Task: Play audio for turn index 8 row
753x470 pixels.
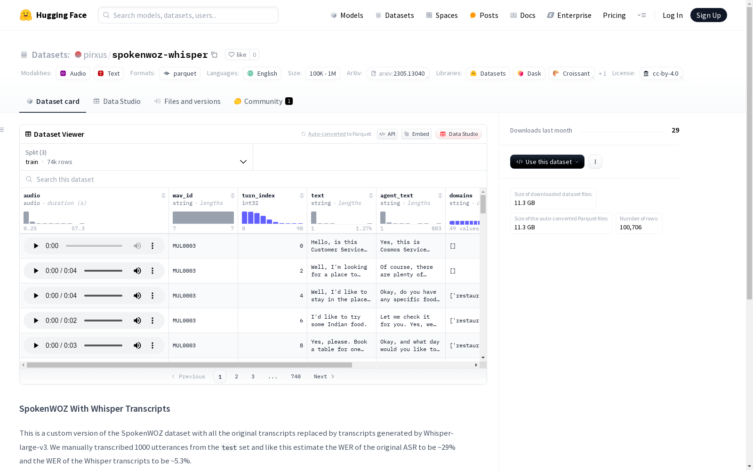Action: 36,345
